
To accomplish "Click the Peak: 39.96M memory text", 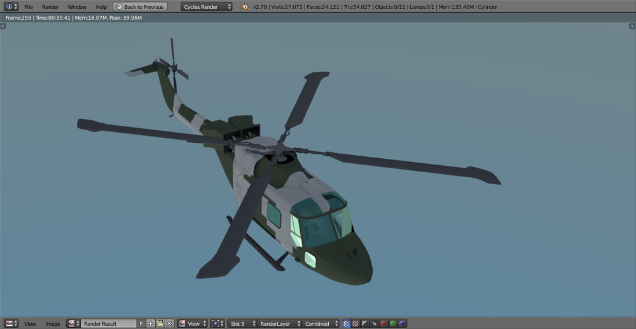I will tap(126, 18).
